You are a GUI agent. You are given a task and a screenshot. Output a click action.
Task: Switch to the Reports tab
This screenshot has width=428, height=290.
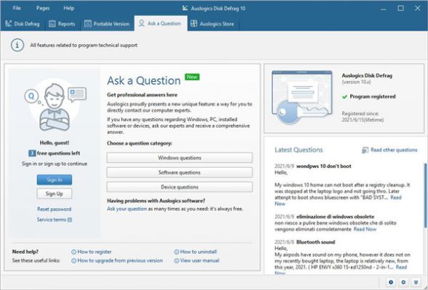62,24
